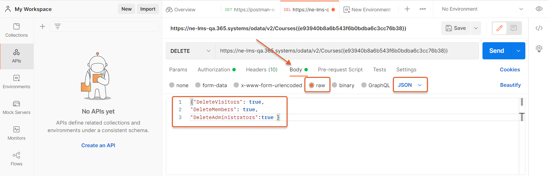This screenshot has width=548, height=176.
Task: Click the code snippet icon
Action: click(x=539, y=28)
